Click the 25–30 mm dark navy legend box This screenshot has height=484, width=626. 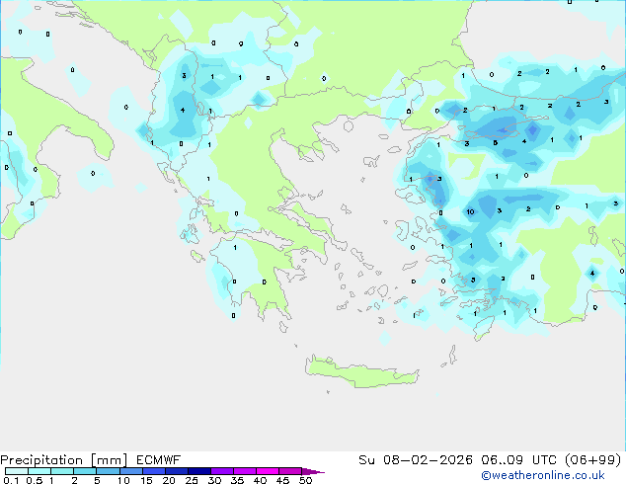(x=198, y=471)
